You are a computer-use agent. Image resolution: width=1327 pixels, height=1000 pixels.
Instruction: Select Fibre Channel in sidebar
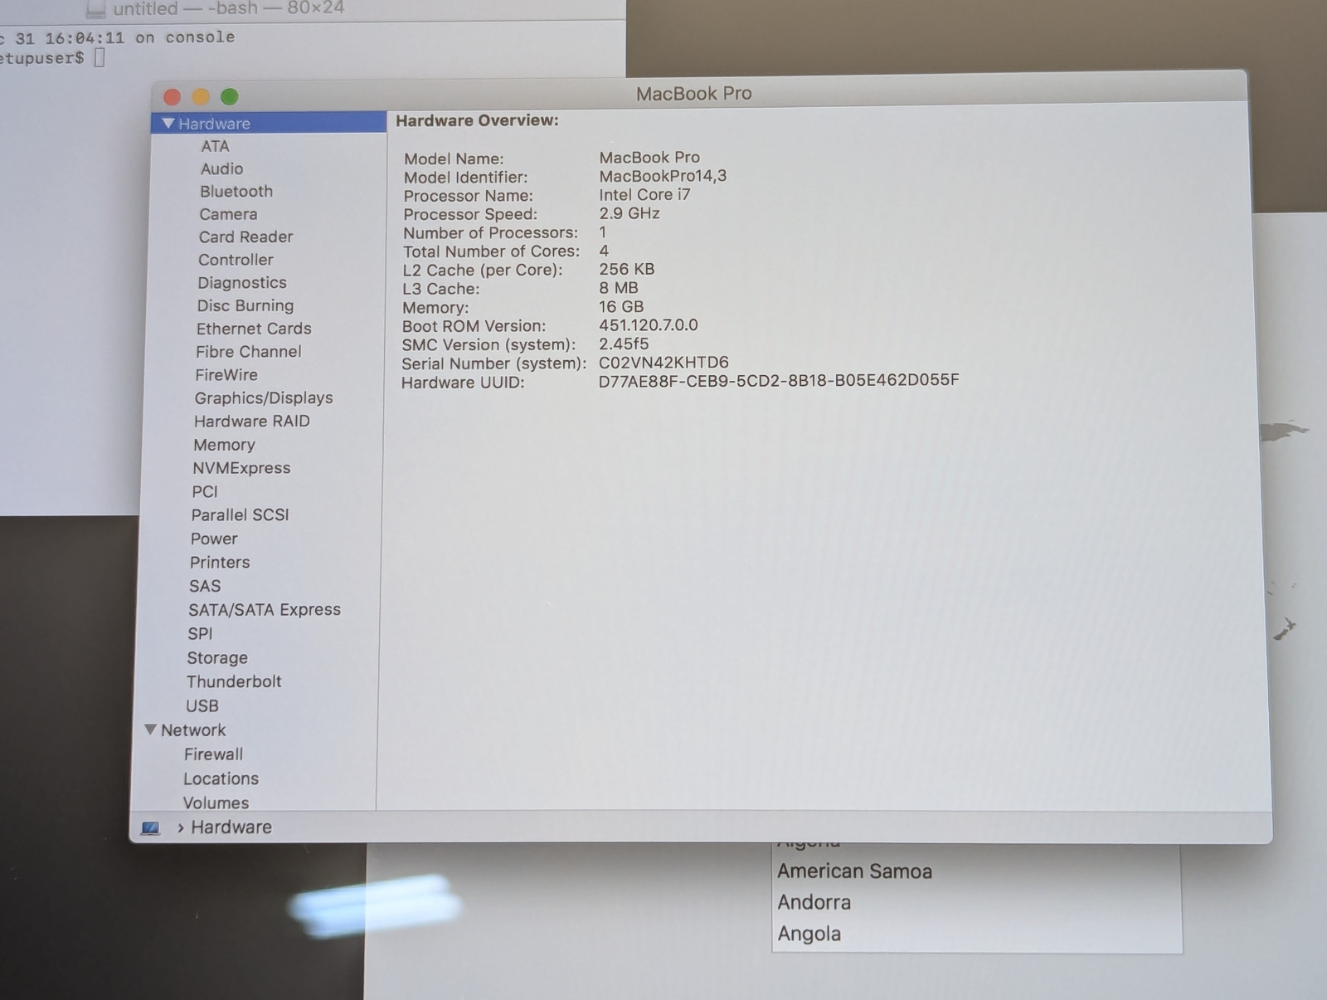[249, 352]
